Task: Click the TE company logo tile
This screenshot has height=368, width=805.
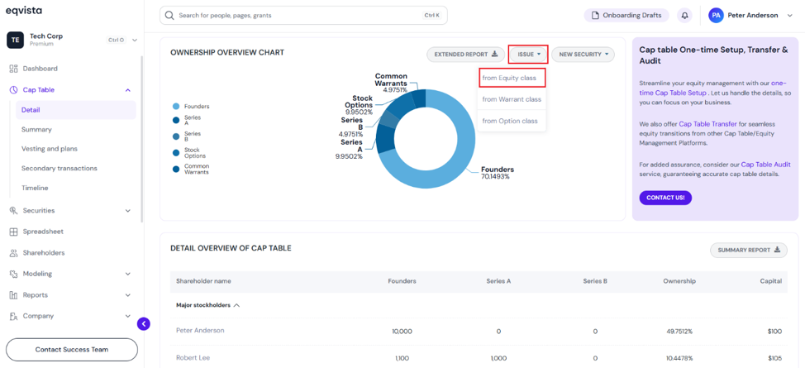Action: 15,40
